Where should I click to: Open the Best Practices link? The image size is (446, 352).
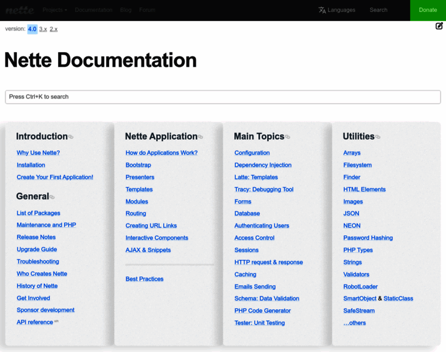coord(144,279)
